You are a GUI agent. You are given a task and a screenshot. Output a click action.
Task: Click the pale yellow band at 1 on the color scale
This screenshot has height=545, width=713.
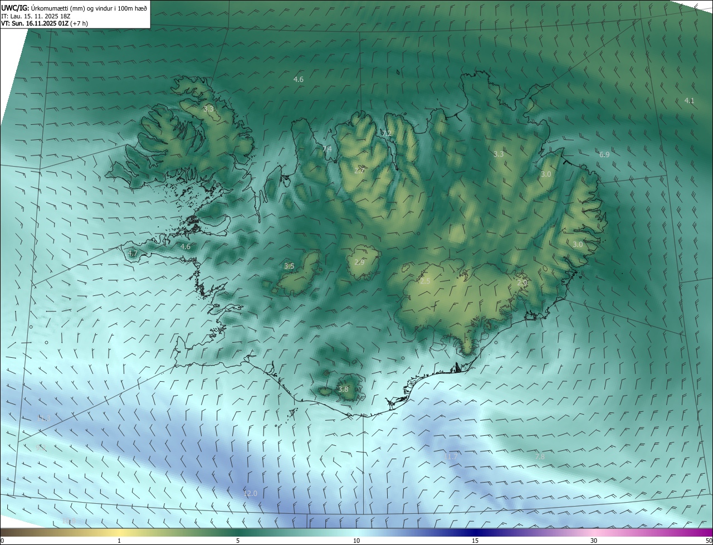point(119,533)
